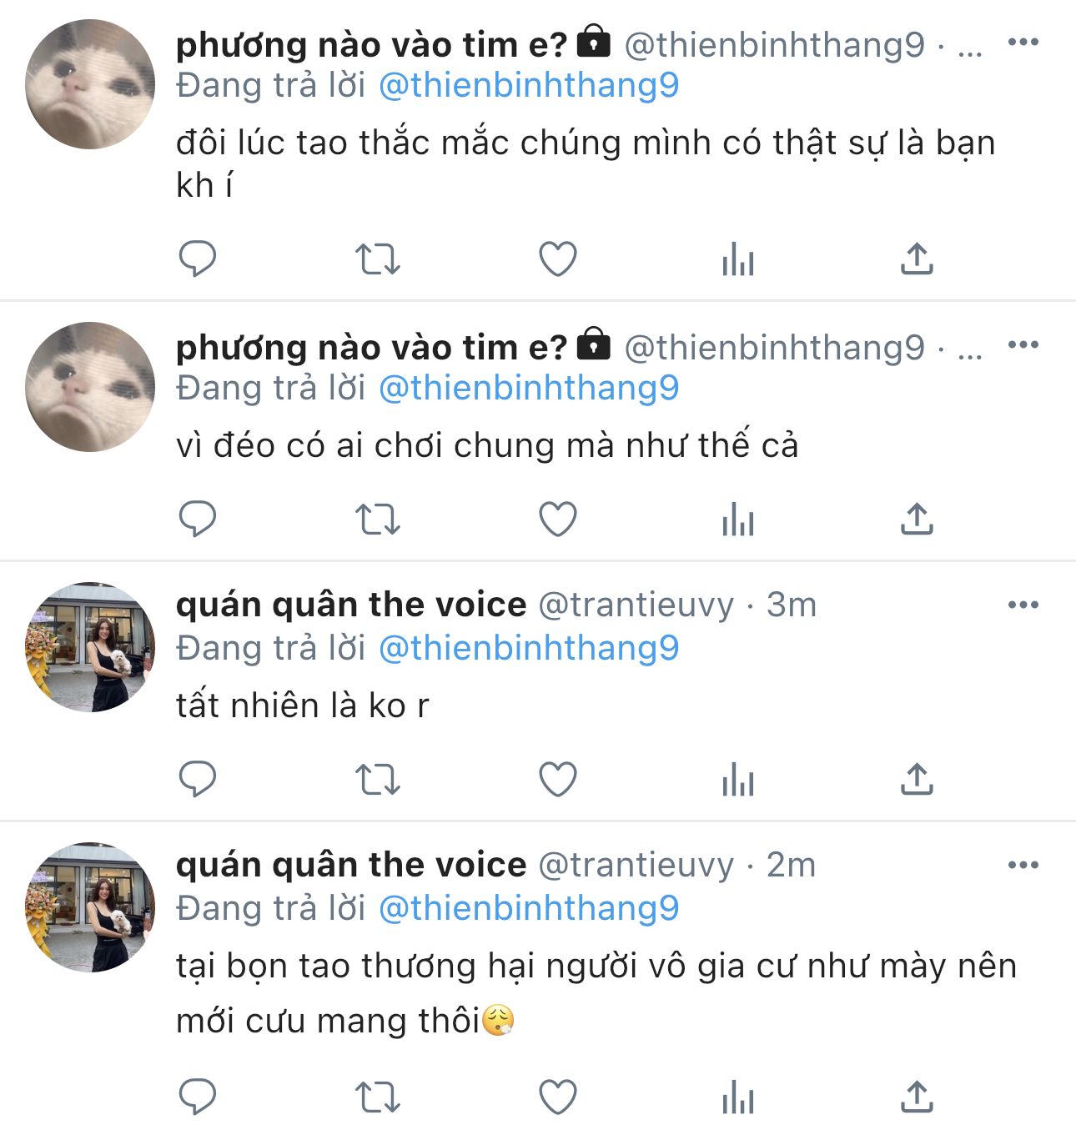Open "quán quân the voice" profile name on 2m tweet
Screen dimensions: 1076x1135
(351, 865)
